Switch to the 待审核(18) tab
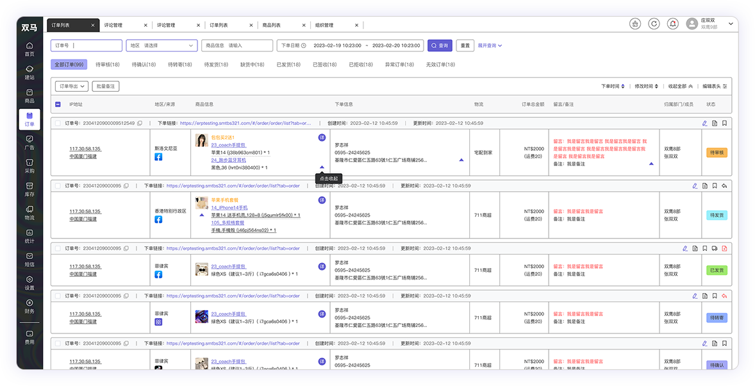 tap(108, 65)
